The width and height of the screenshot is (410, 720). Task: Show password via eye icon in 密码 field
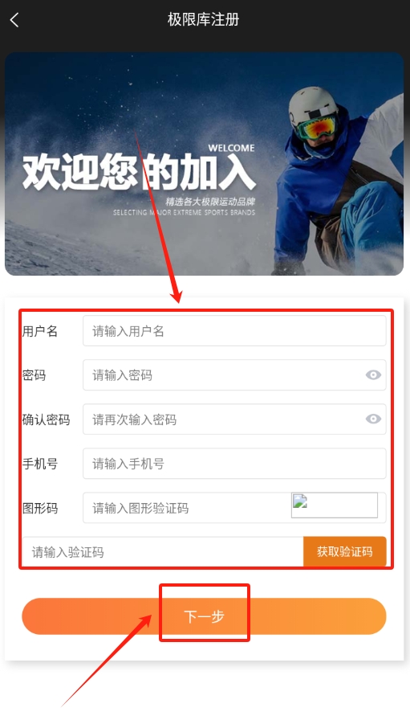pyautogui.click(x=373, y=375)
